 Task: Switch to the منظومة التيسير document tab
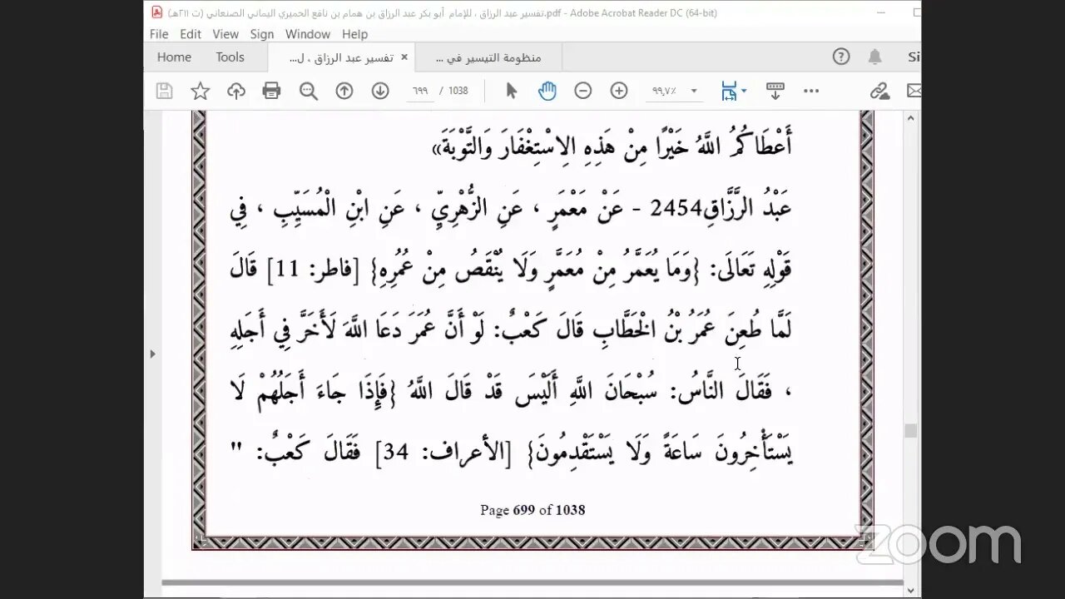489,57
